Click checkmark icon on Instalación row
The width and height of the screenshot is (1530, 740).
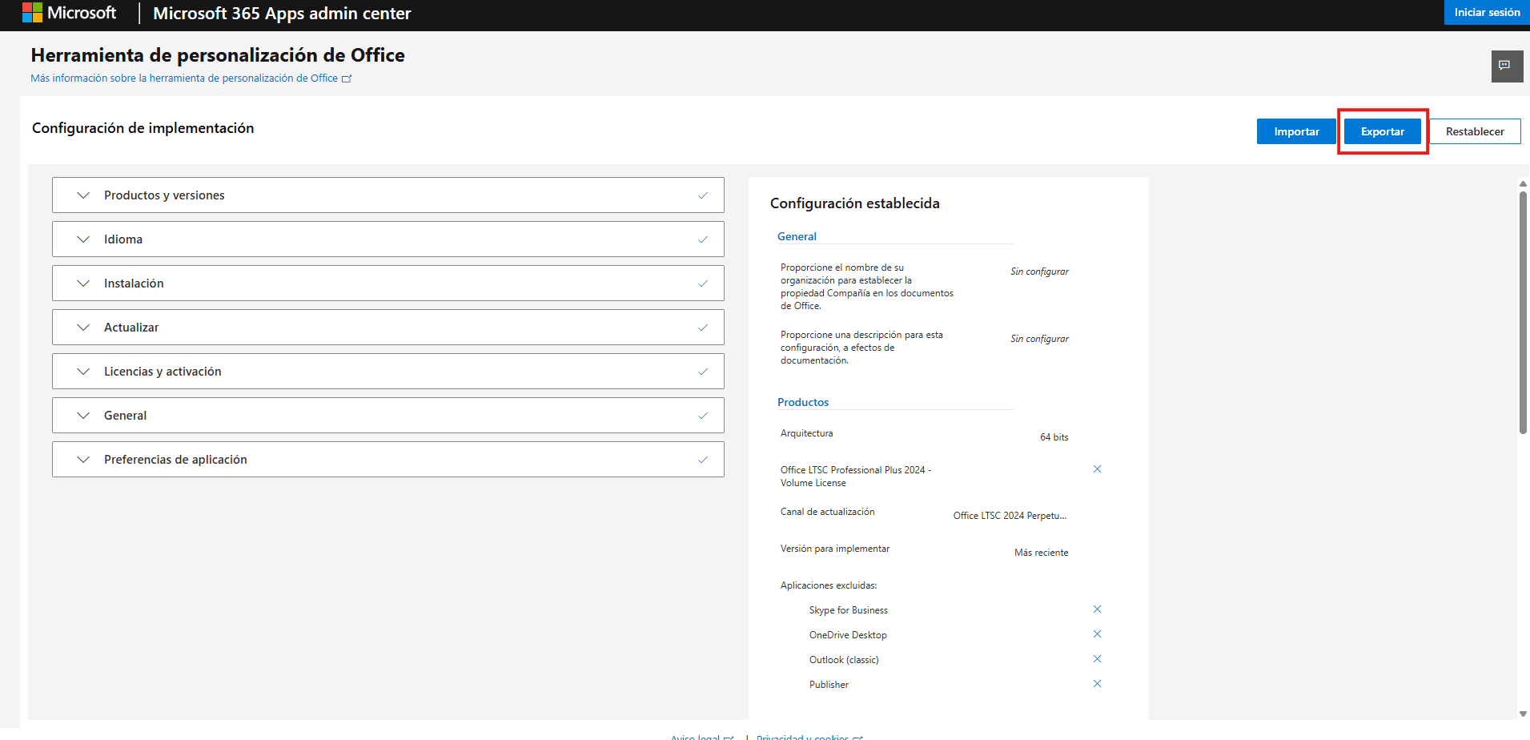click(x=702, y=284)
